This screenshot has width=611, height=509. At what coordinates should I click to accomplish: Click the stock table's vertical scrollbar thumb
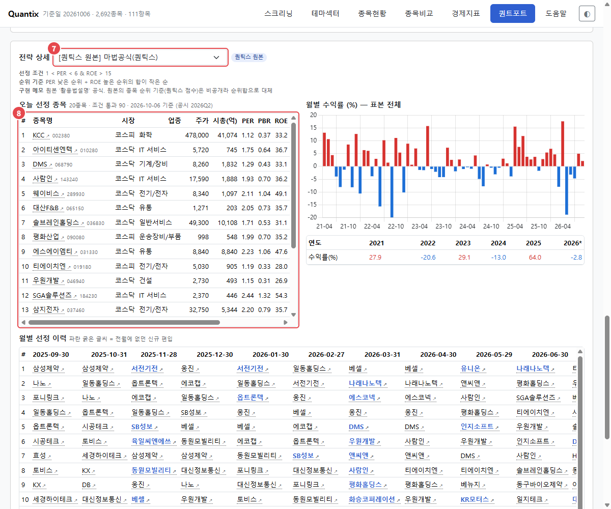tap(293, 186)
